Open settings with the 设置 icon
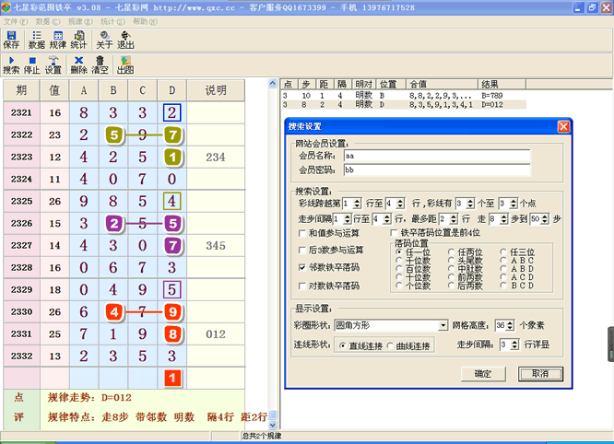This screenshot has width=614, height=444. coord(53,64)
